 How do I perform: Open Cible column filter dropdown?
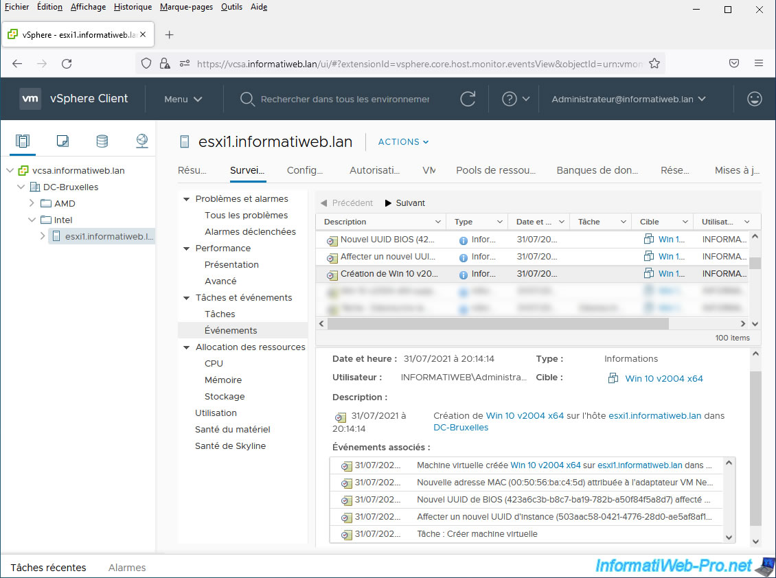point(685,222)
